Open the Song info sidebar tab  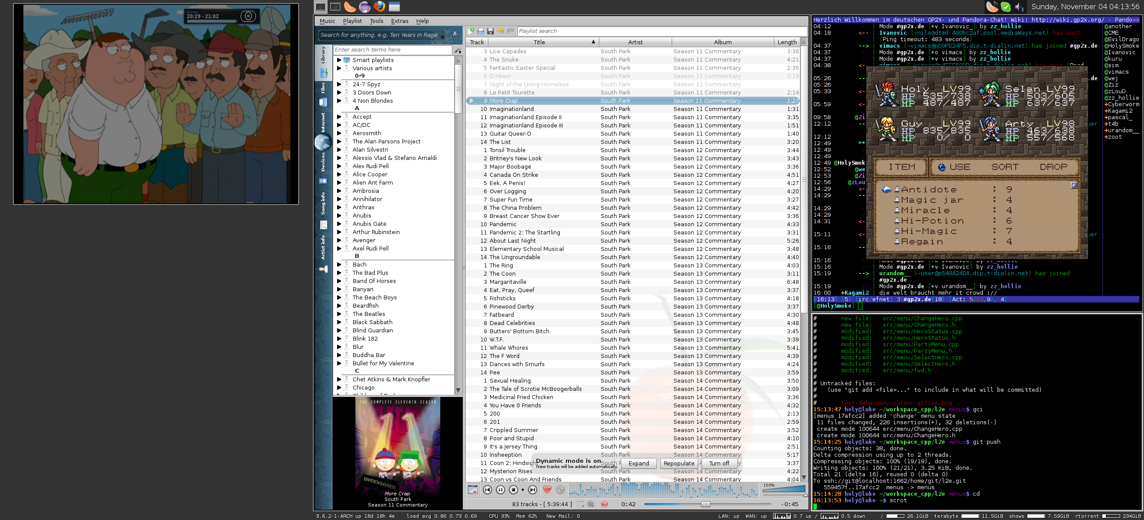323,210
